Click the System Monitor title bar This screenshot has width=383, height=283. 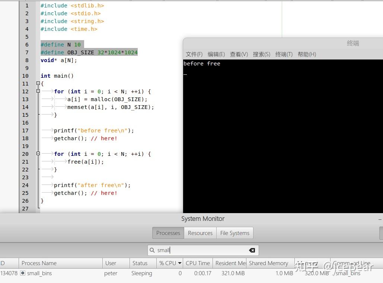click(x=203, y=219)
